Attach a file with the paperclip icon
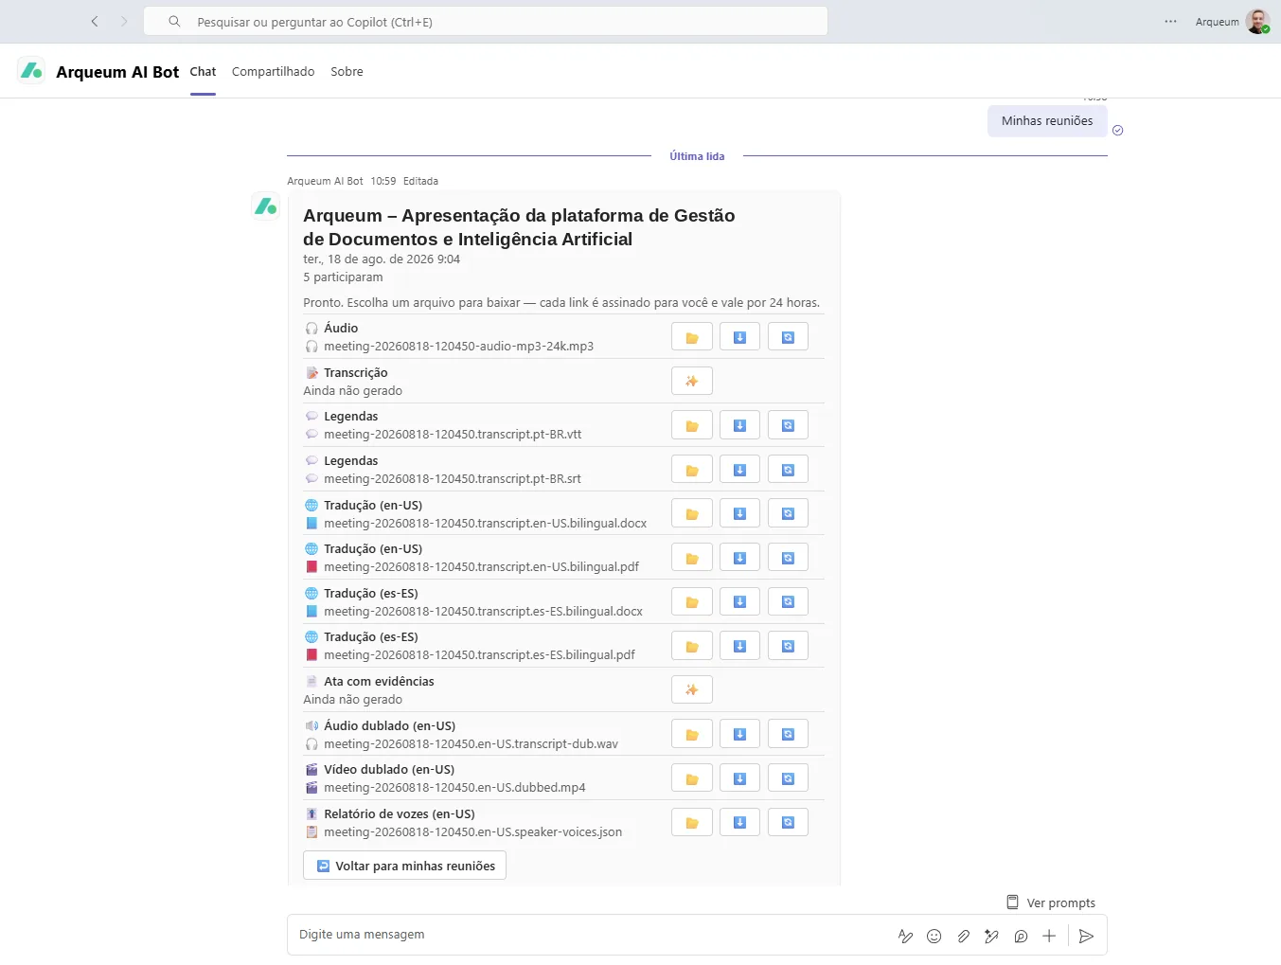The width and height of the screenshot is (1281, 965). pos(963,936)
